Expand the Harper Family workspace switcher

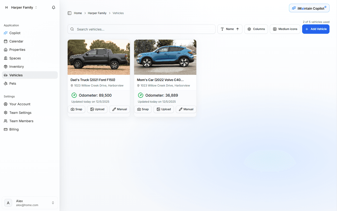pos(22,7)
